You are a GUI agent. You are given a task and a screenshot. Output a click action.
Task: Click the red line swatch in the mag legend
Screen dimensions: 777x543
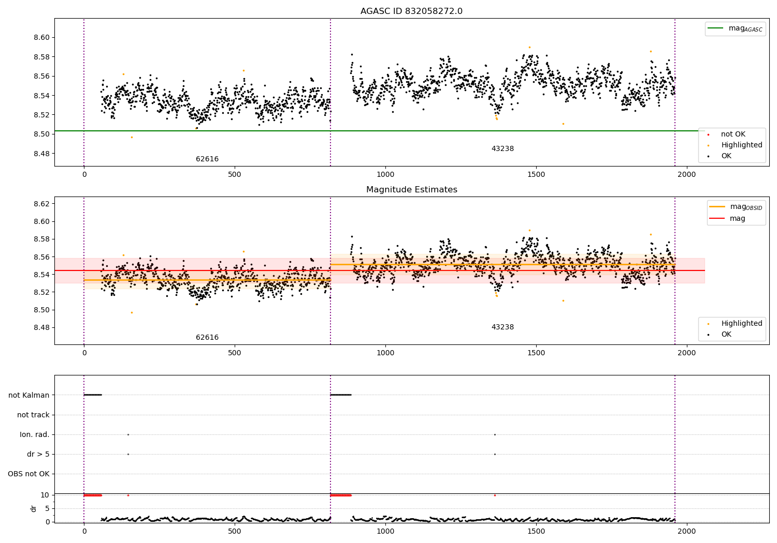717,219
